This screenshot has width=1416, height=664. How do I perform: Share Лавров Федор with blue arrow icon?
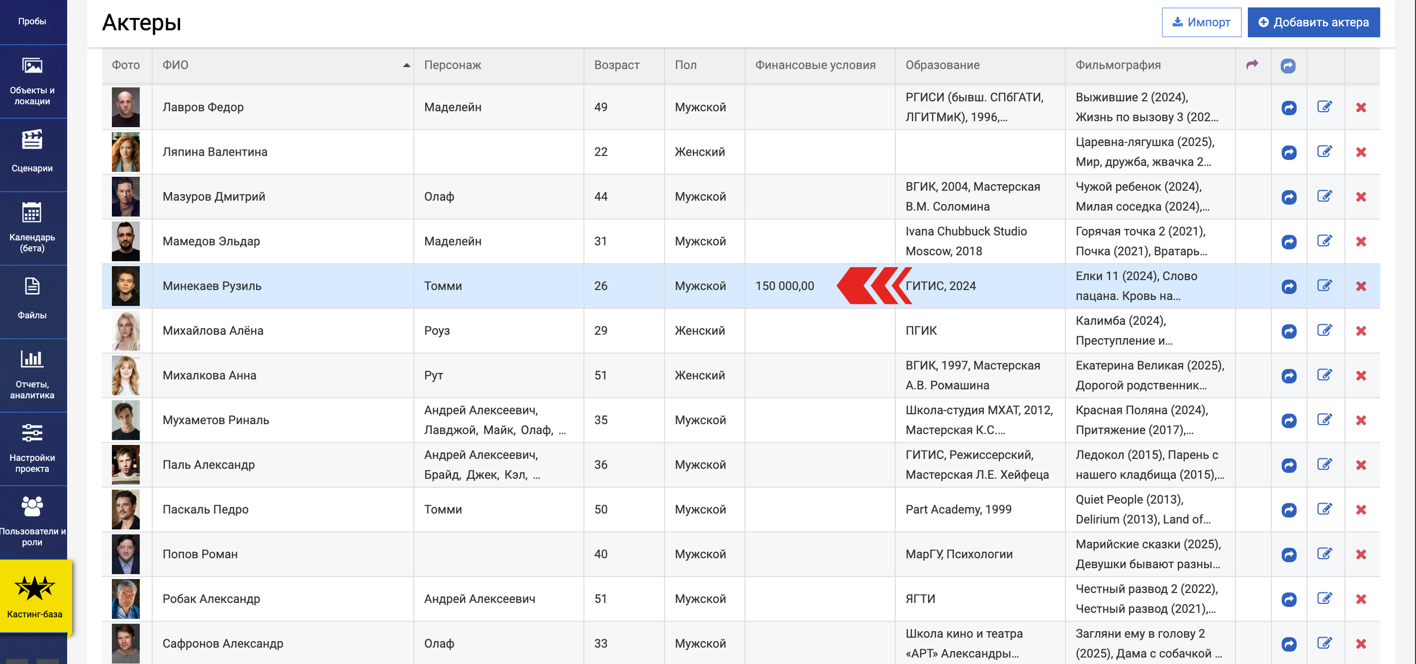tap(1289, 108)
